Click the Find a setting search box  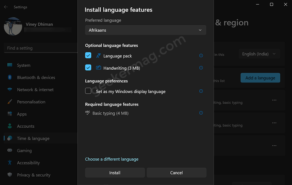(x=41, y=48)
